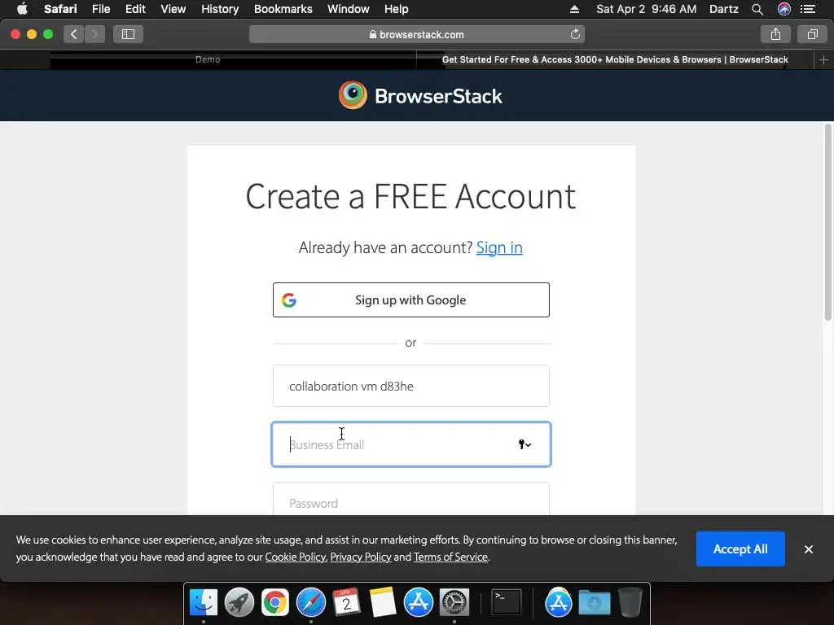834x625 pixels.
Task: Open the Downloads folder in dock
Action: [594, 603]
